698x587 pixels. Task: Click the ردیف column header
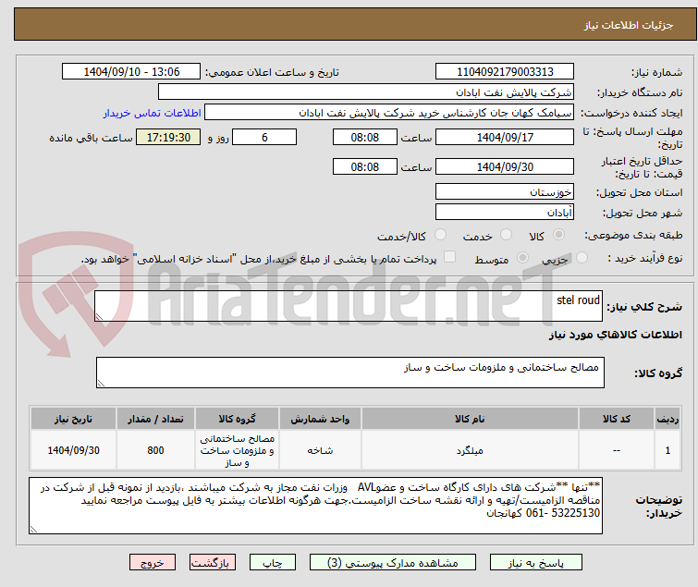pos(667,419)
